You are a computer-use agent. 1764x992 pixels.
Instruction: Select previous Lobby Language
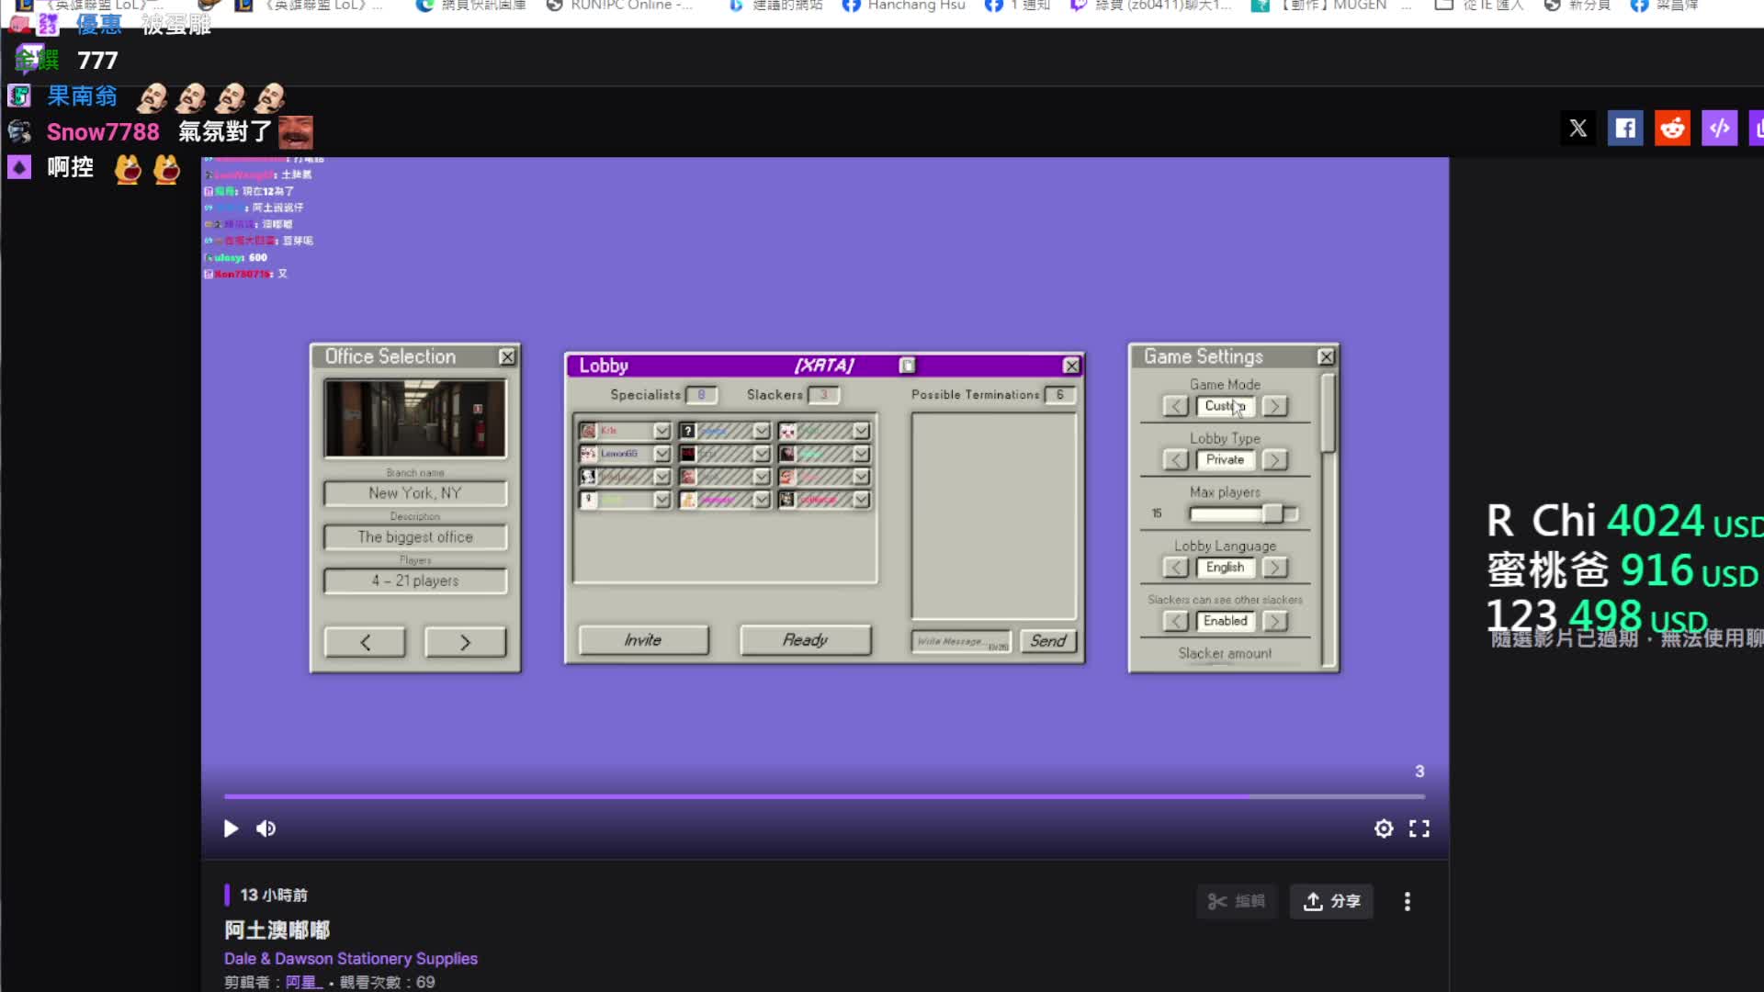click(x=1175, y=568)
